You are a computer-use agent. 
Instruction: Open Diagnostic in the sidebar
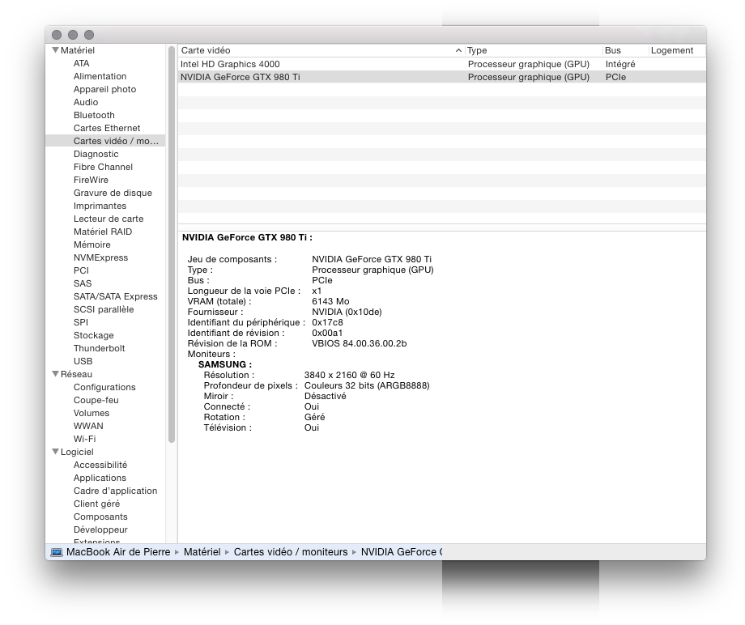(96, 154)
